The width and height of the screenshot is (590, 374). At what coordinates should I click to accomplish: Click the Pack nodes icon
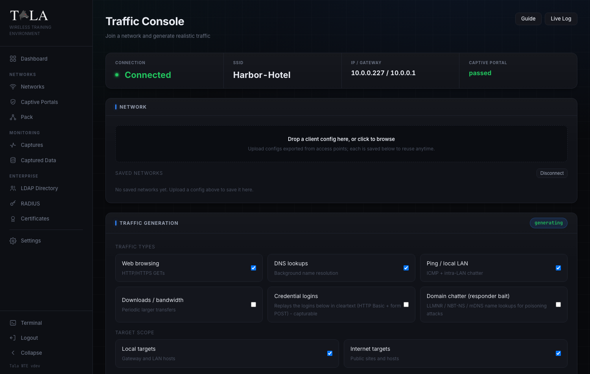point(13,117)
